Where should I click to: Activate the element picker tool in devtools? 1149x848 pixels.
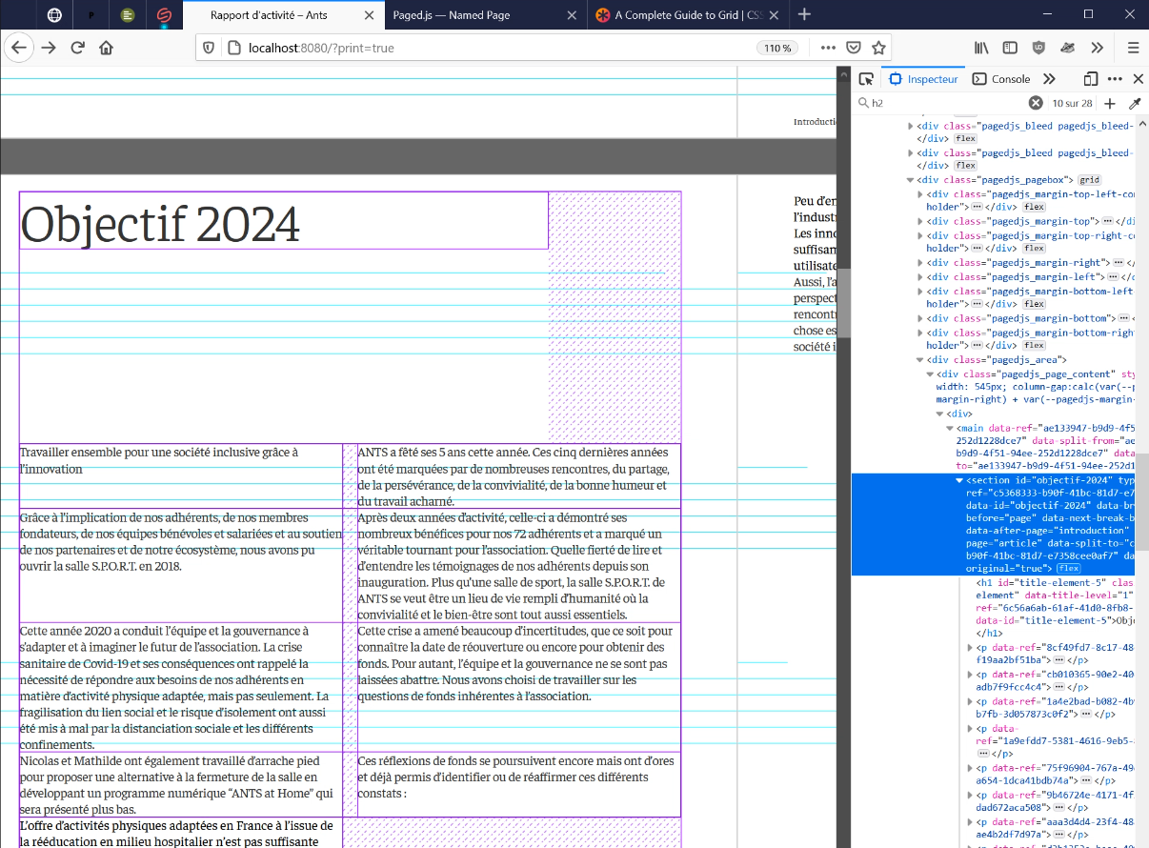coord(865,79)
